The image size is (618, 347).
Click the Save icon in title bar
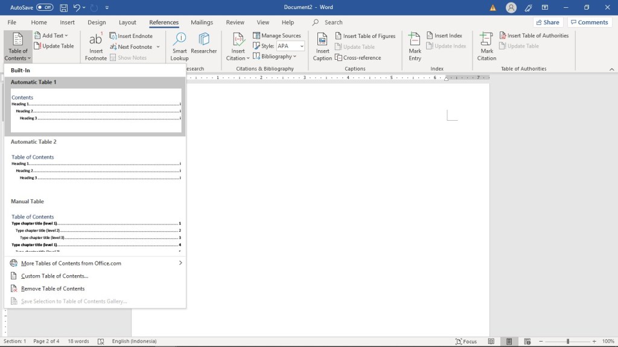pyautogui.click(x=62, y=7)
